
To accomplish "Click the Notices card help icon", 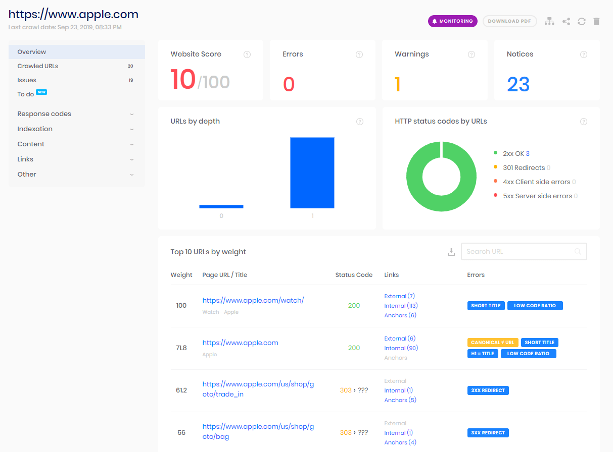I will [x=584, y=54].
